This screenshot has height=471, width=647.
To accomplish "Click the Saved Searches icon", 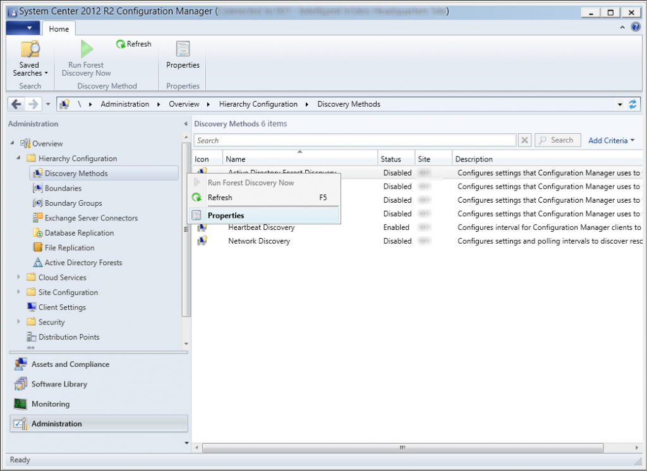I will (28, 52).
